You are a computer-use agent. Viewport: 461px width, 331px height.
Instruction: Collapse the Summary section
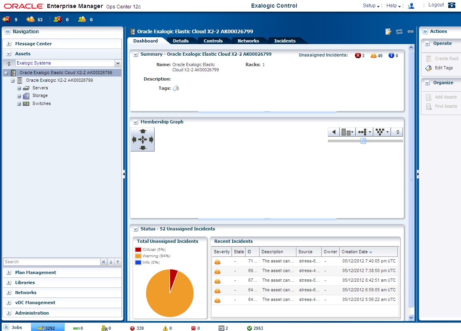[136, 54]
